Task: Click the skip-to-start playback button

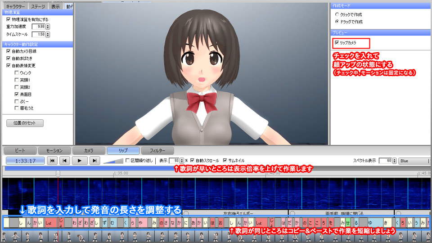Action: pyautogui.click(x=53, y=160)
